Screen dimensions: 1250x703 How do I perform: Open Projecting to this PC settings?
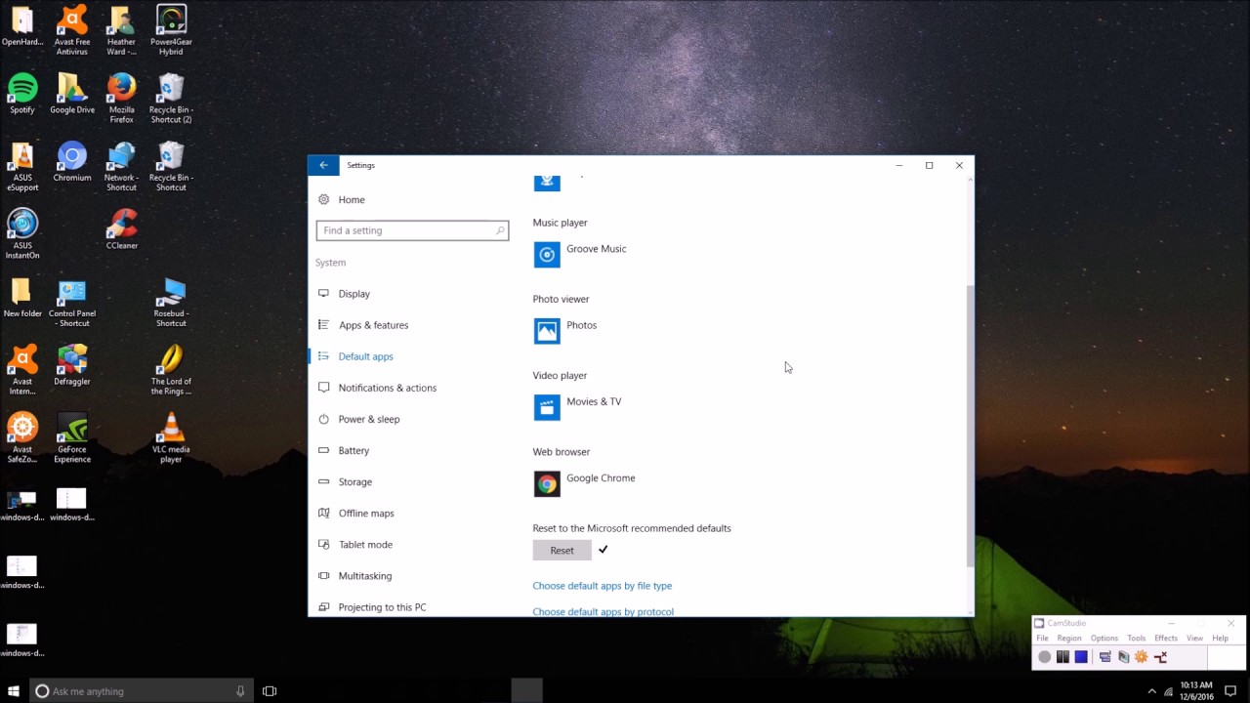pyautogui.click(x=382, y=607)
